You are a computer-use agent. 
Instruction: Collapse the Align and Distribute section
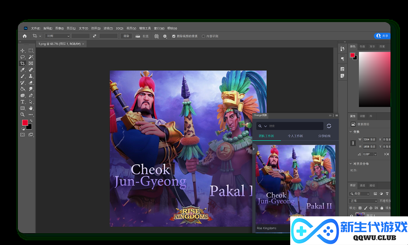click(x=351, y=164)
